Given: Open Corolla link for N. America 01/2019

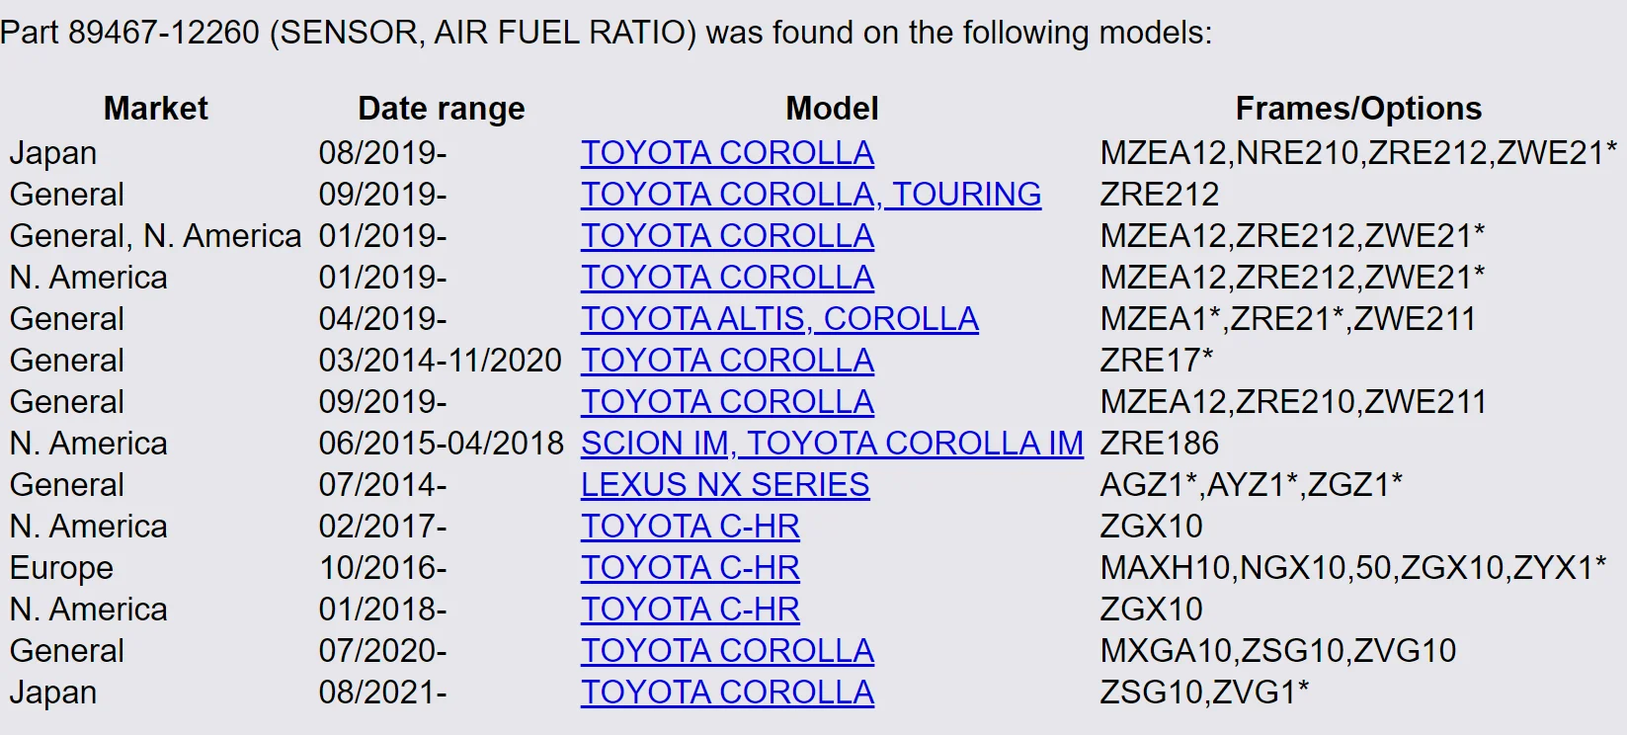Looking at the screenshot, I should pos(727,278).
